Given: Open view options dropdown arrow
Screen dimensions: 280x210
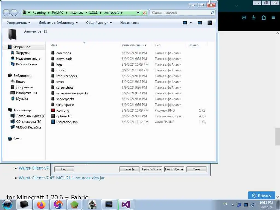Looking at the screenshot, I should 191,23.
